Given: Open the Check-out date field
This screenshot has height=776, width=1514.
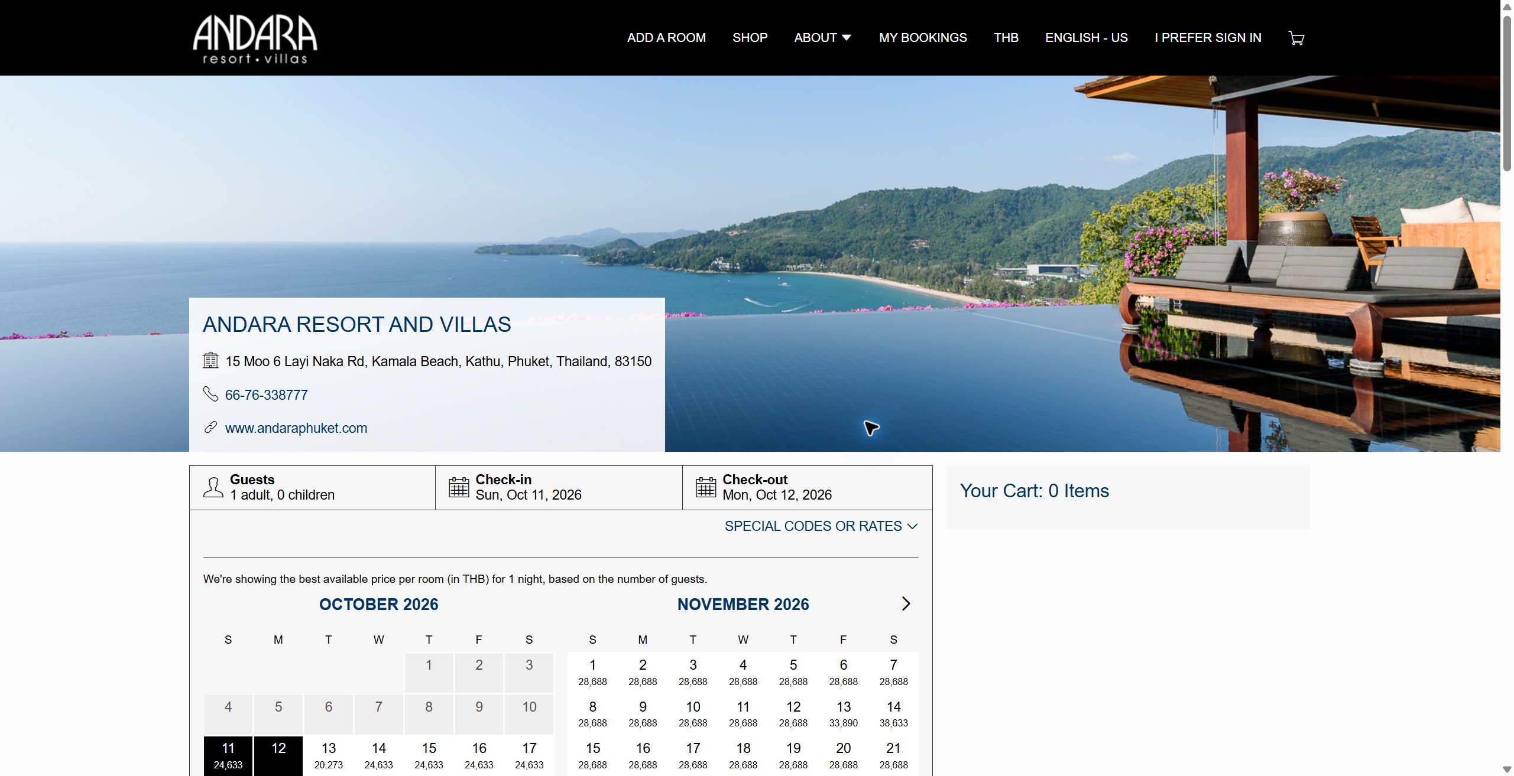Looking at the screenshot, I should click(x=807, y=488).
